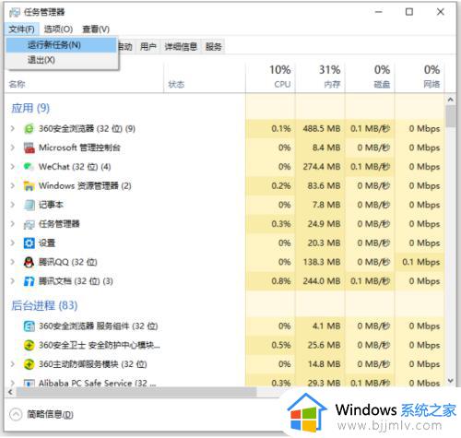
Task: Expand the 设置 row
Action: pyautogui.click(x=12, y=243)
